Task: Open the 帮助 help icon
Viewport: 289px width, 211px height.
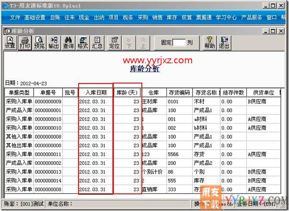Action: tap(210, 43)
